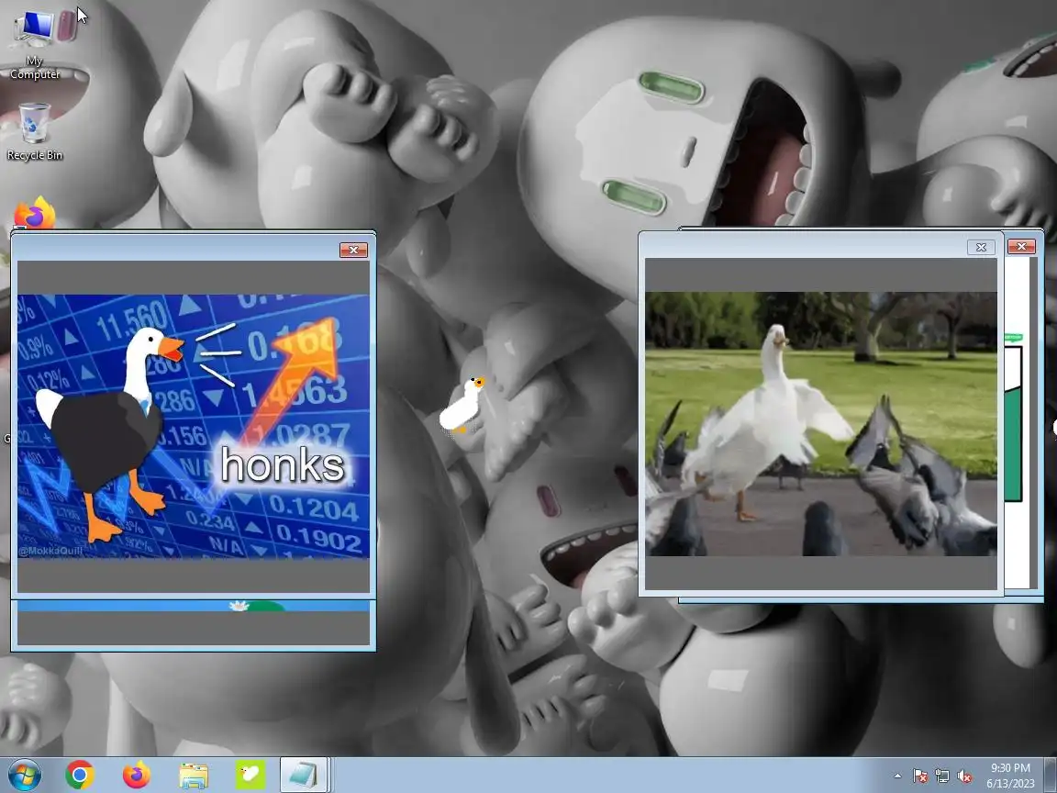Open the Action Center flag tray icon
This screenshot has width=1057, height=793.
click(919, 776)
